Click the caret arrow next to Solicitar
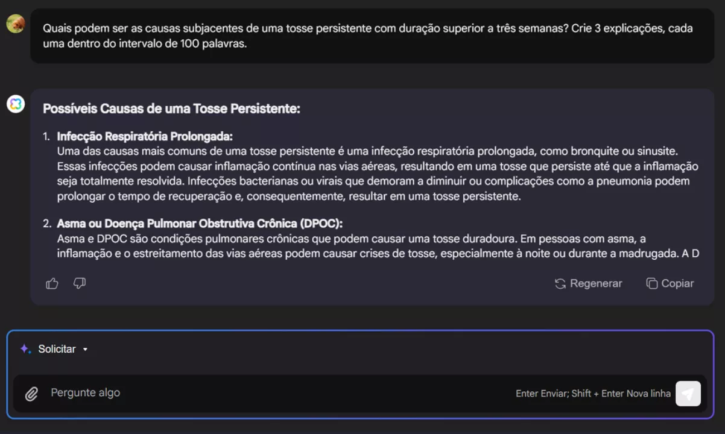Image resolution: width=725 pixels, height=434 pixels. [x=85, y=349]
